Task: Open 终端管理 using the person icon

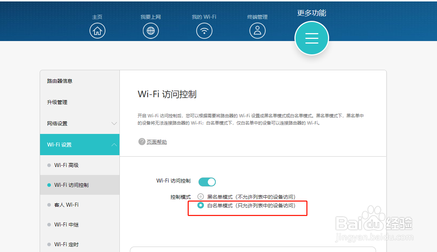Action: tap(257, 31)
